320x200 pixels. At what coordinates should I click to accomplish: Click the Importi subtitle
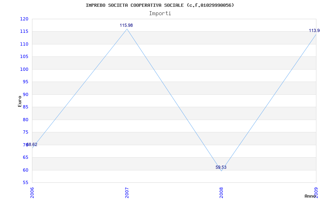160,14
